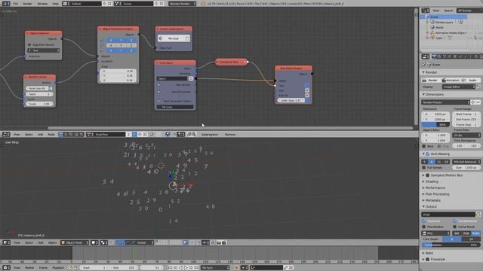The image size is (483, 271).
Task: Toggle the Anti-Aliasing checkbox
Action: (428, 154)
